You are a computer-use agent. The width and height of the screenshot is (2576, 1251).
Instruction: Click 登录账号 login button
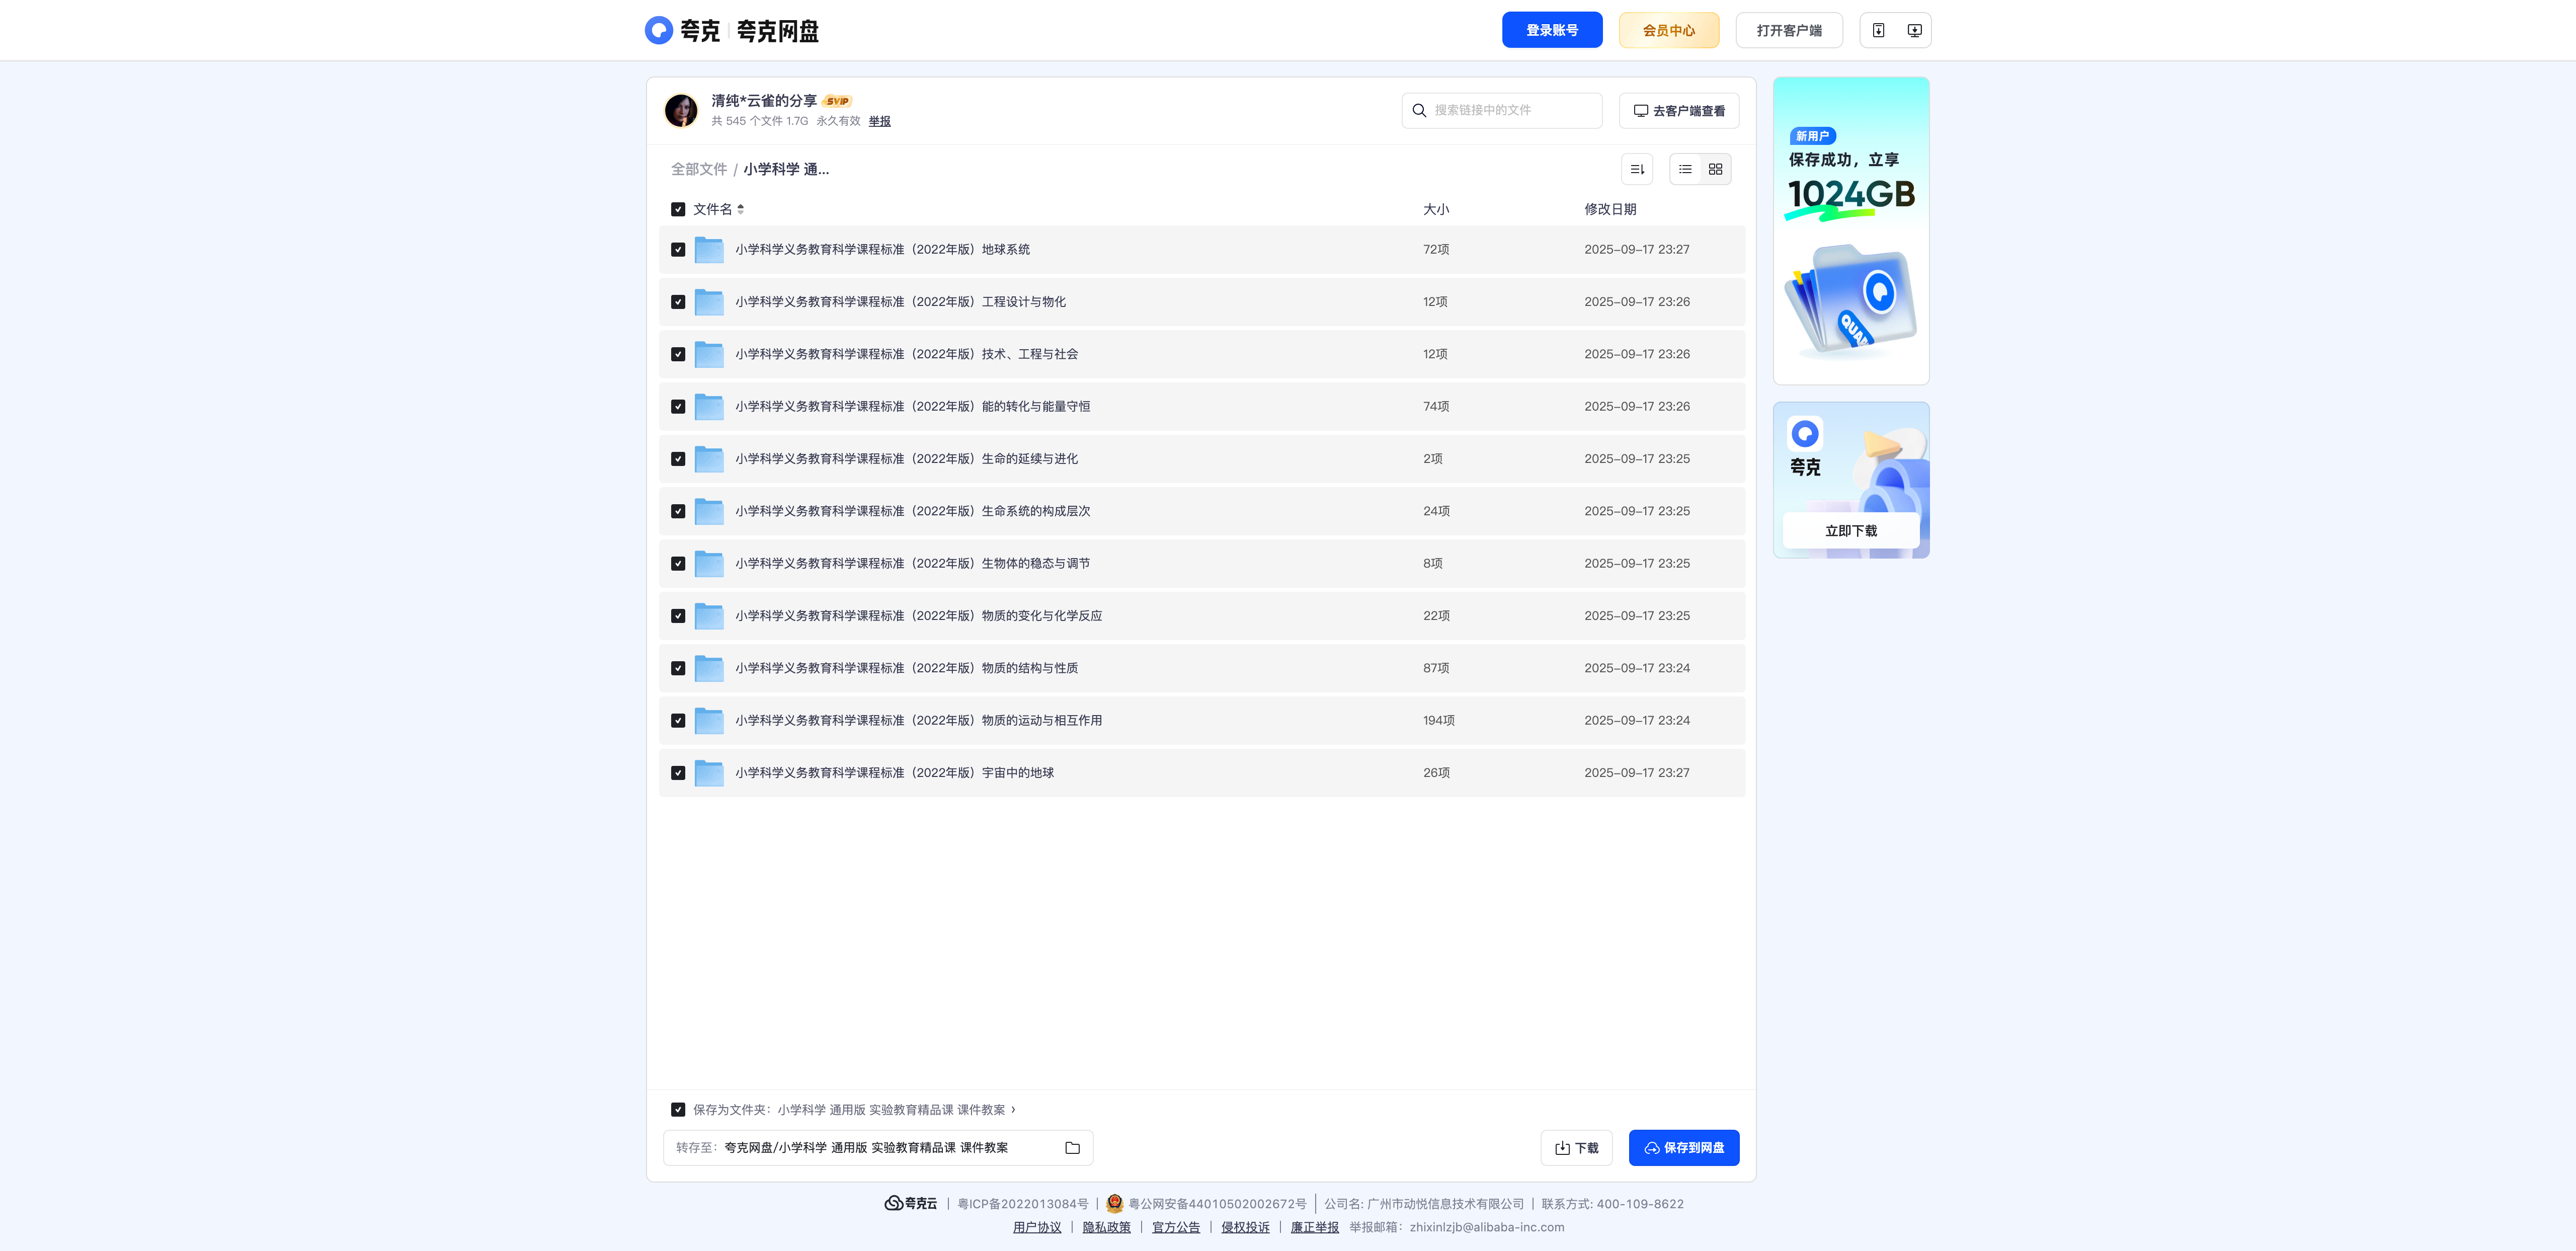(1552, 30)
